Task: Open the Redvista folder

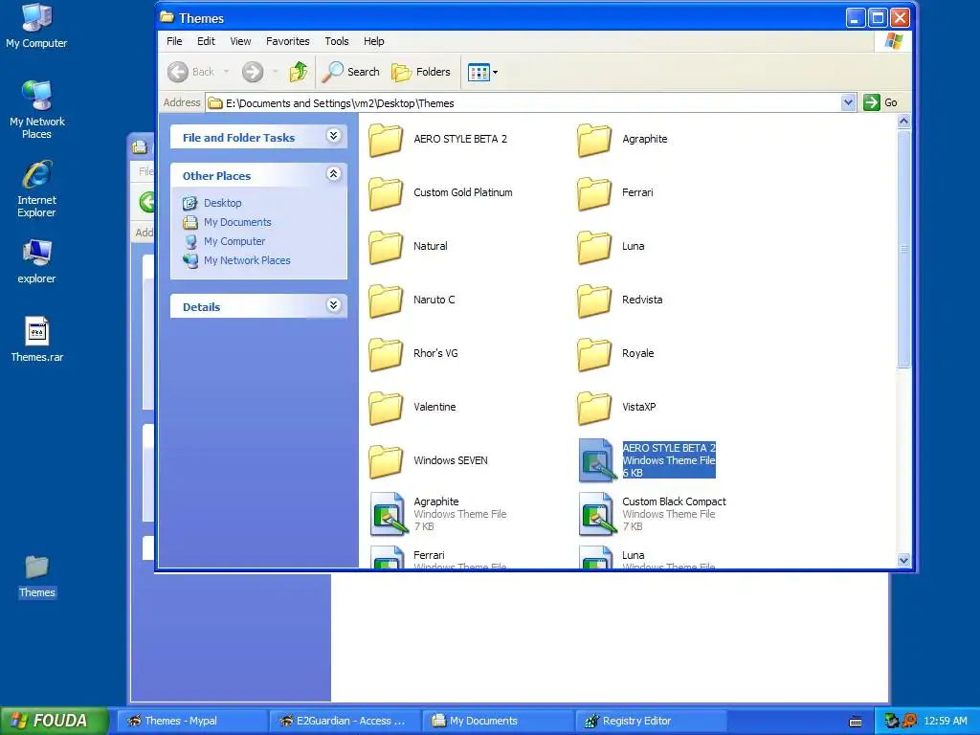Action: (x=619, y=300)
